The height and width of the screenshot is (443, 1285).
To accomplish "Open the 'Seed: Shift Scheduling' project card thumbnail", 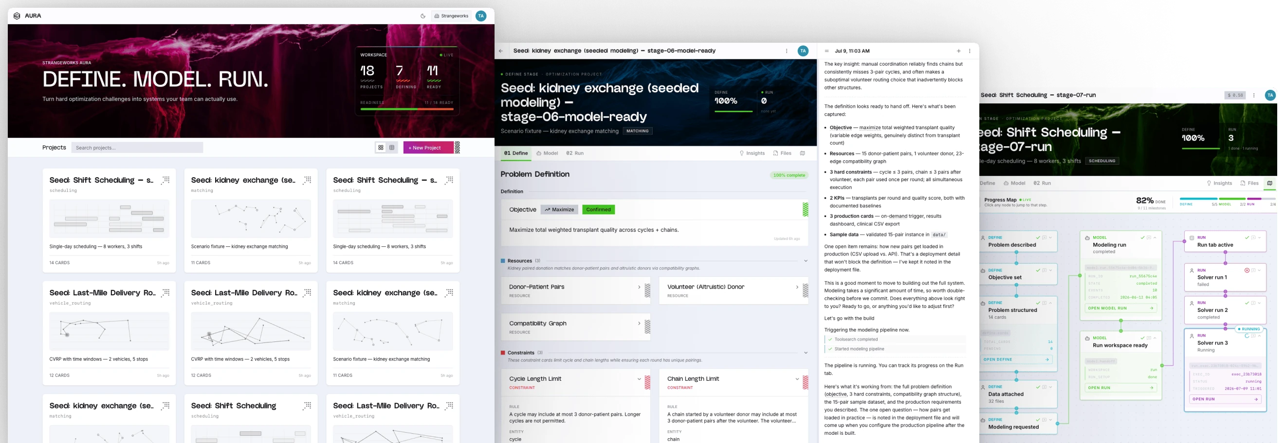I will coord(251,434).
